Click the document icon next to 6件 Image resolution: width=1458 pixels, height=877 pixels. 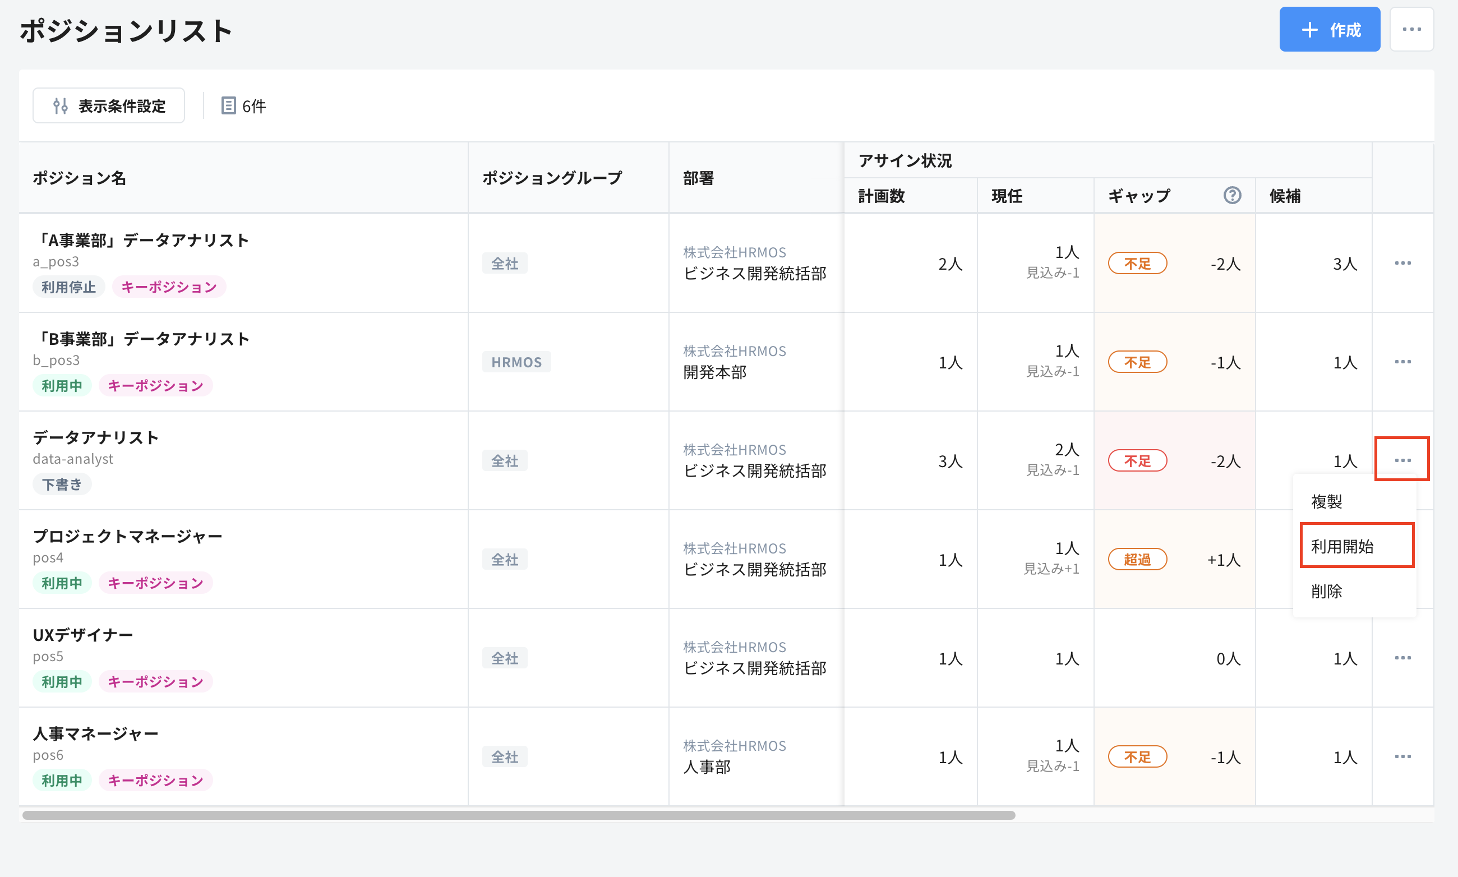tap(229, 106)
